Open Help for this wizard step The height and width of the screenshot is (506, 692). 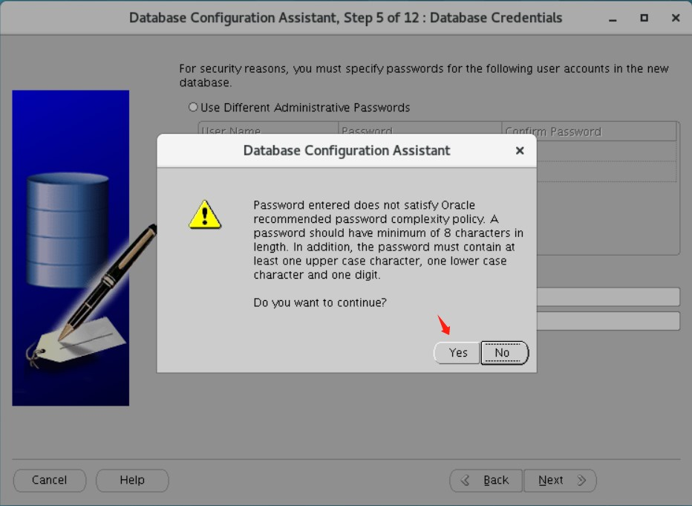pyautogui.click(x=132, y=481)
